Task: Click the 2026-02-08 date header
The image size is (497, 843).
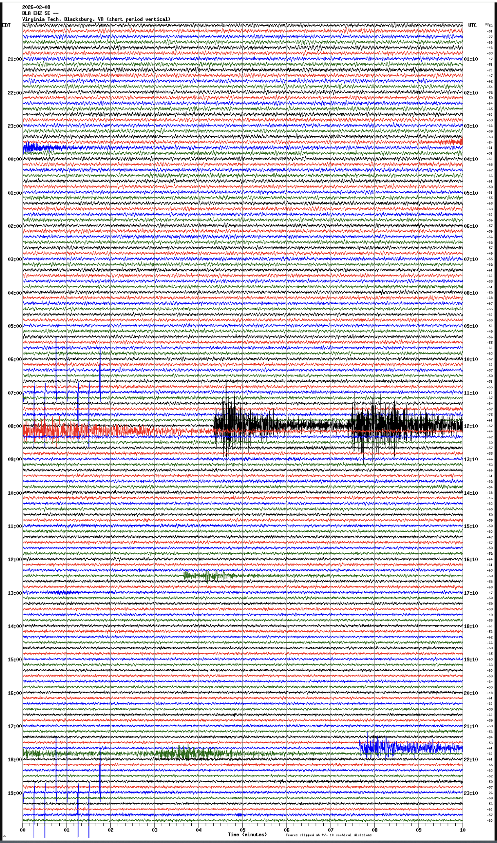Action: [x=36, y=7]
